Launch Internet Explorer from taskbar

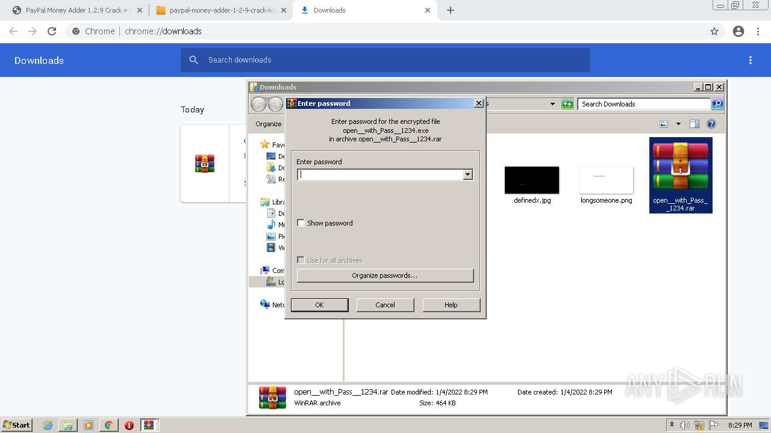tap(48, 425)
